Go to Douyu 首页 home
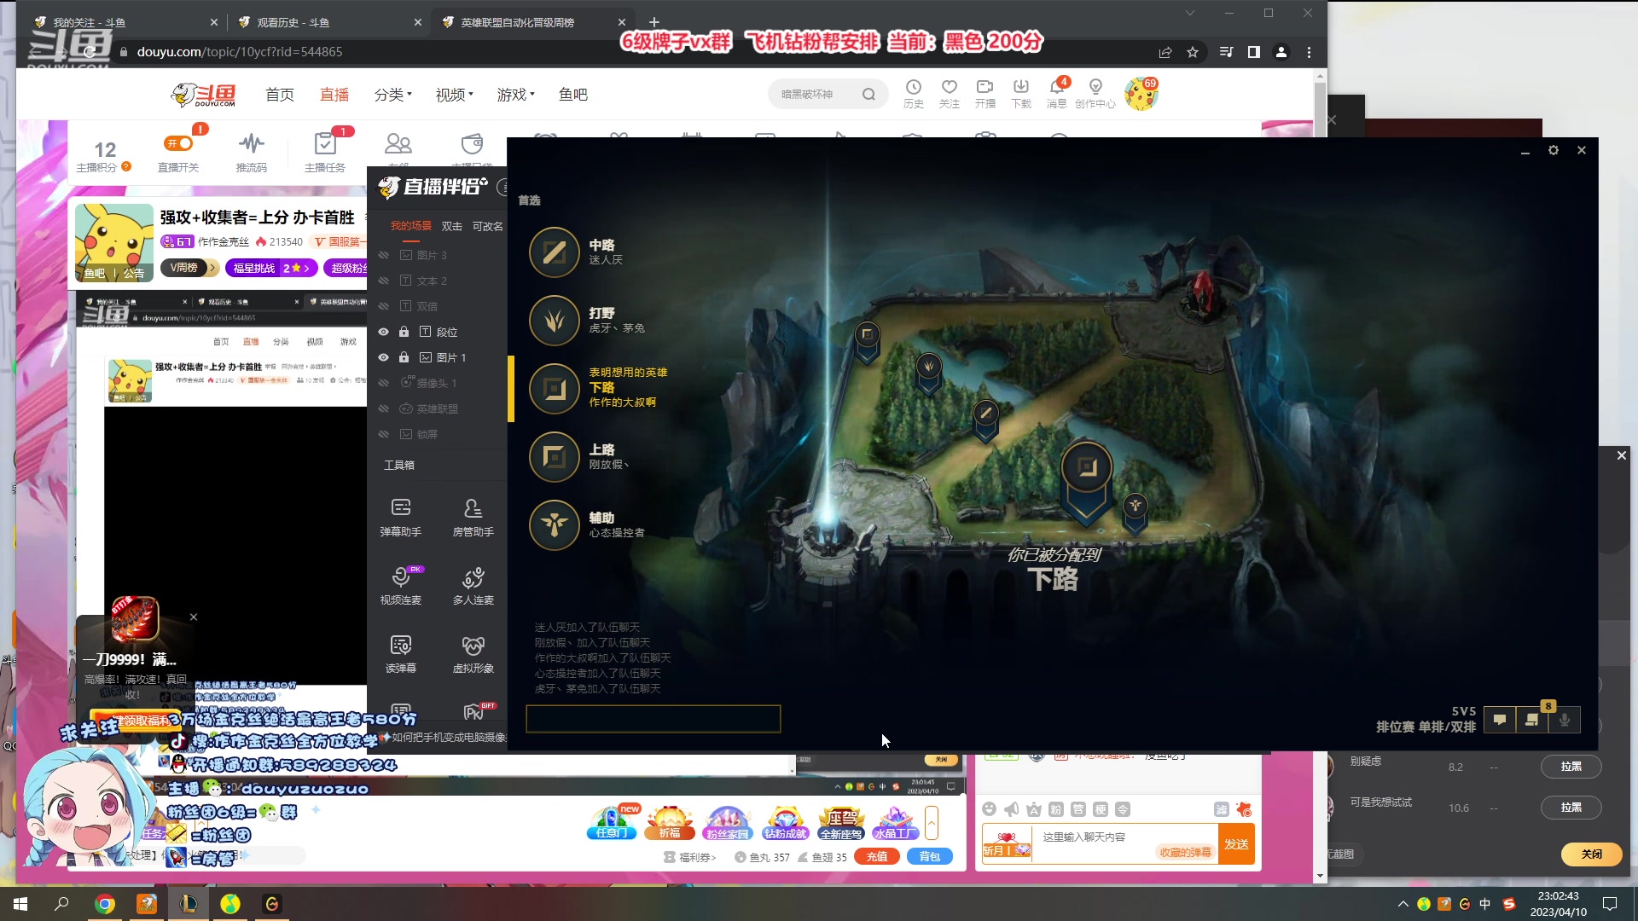This screenshot has height=921, width=1638. pyautogui.click(x=280, y=95)
